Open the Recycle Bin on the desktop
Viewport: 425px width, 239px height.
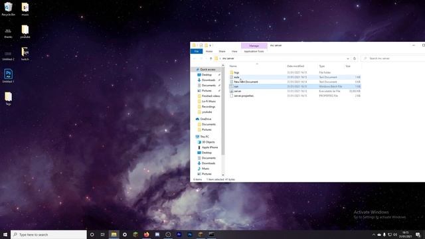(x=8, y=9)
